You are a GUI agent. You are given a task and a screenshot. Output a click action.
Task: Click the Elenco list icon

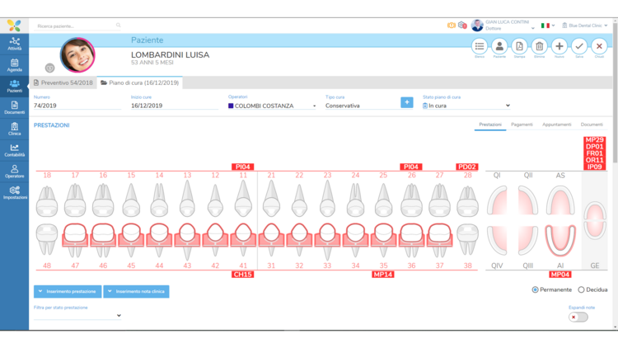pos(479,46)
